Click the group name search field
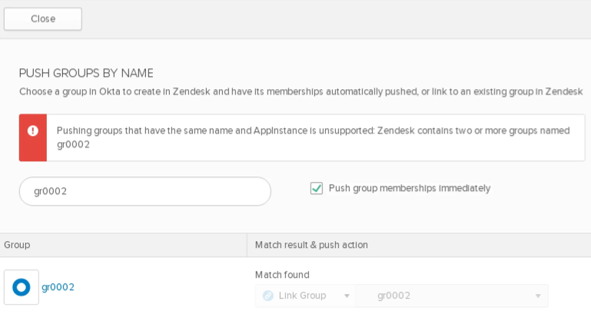The width and height of the screenshot is (591, 317). click(144, 192)
